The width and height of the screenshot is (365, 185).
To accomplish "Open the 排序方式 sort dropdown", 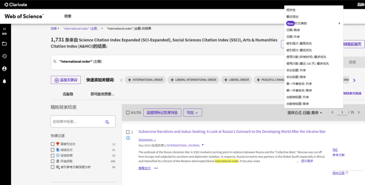I will tap(305, 113).
